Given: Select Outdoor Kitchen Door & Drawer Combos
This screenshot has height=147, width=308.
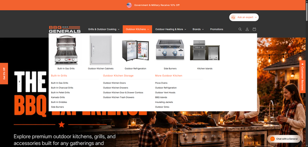Looking at the screenshot, I should coord(123,92).
